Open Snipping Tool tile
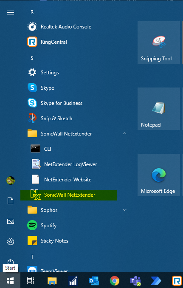183x288 pixels. (159, 42)
